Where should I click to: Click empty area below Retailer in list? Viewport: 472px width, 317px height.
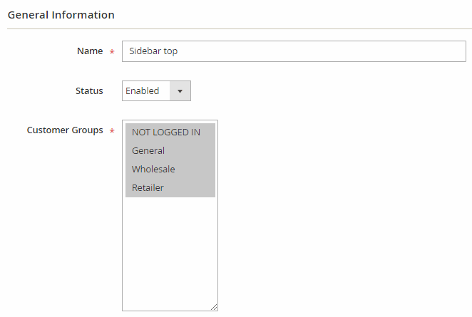click(x=170, y=214)
